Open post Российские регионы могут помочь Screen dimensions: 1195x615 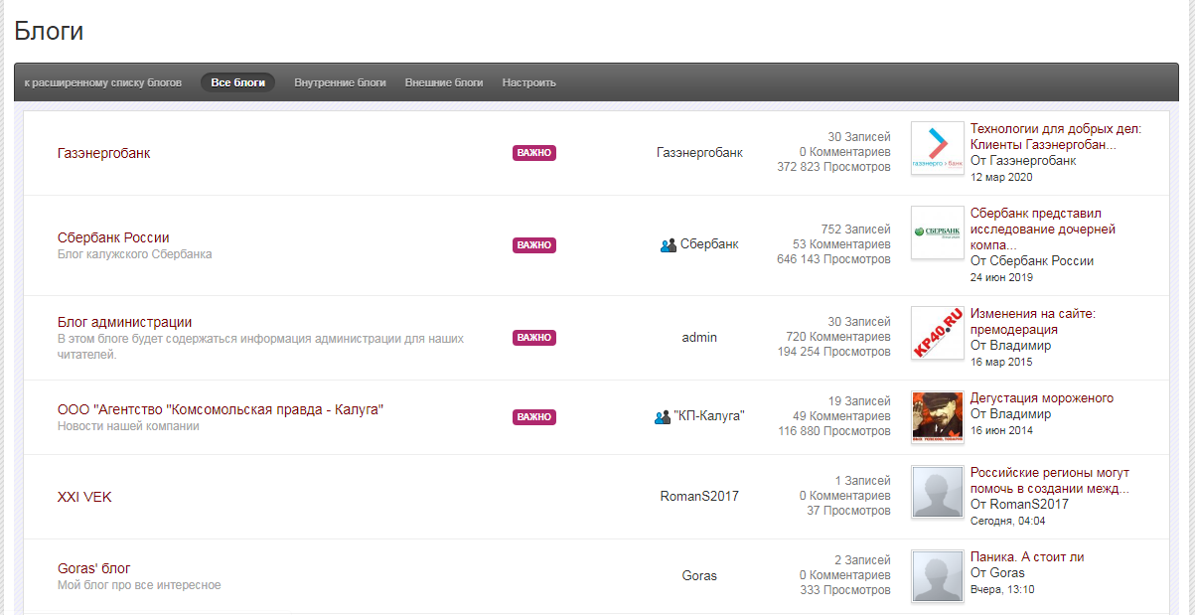(x=1050, y=481)
